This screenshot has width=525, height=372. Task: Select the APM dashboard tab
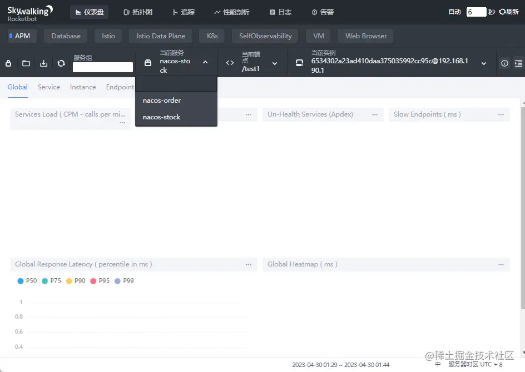pyautogui.click(x=22, y=36)
